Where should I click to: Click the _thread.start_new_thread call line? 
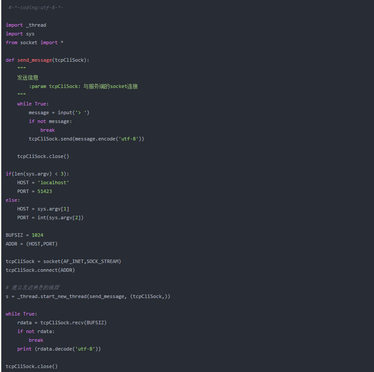click(88, 296)
